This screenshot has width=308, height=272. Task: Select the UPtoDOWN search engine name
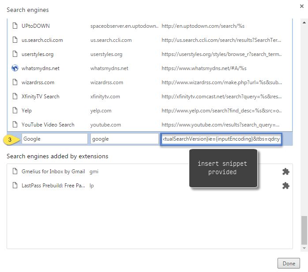tap(36, 26)
